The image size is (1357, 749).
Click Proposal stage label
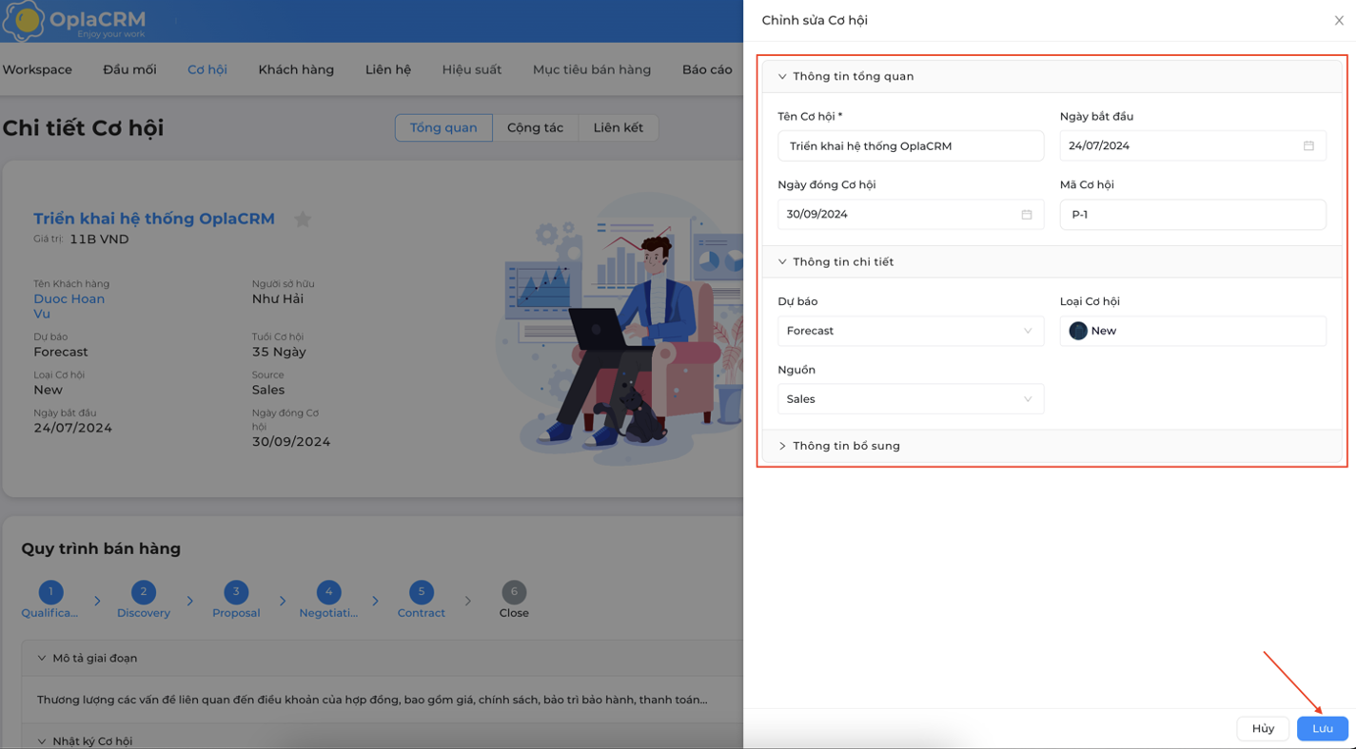tap(236, 613)
